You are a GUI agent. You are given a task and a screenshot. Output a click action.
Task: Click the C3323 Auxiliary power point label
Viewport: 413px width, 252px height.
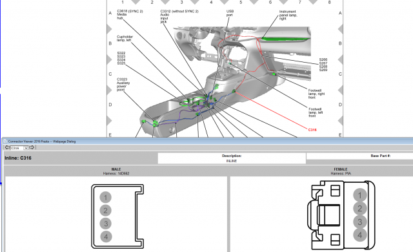click(x=123, y=85)
